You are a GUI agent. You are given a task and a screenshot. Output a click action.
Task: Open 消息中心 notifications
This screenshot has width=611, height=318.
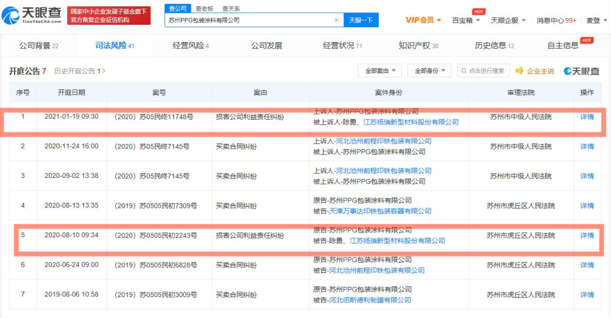click(556, 20)
